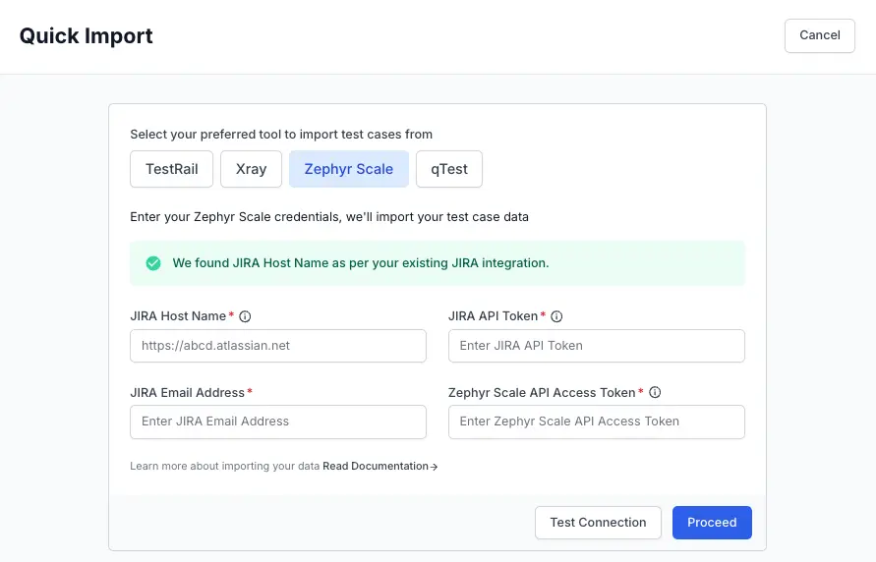Click the JIRA API Token text box

click(596, 346)
